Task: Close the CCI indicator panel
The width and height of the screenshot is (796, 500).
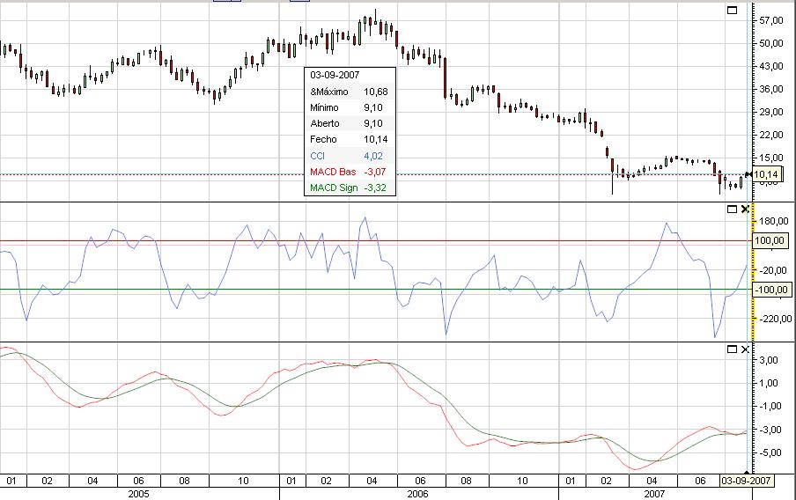Action: point(744,209)
